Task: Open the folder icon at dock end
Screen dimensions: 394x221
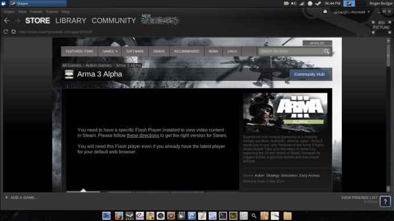Action: tap(287, 216)
